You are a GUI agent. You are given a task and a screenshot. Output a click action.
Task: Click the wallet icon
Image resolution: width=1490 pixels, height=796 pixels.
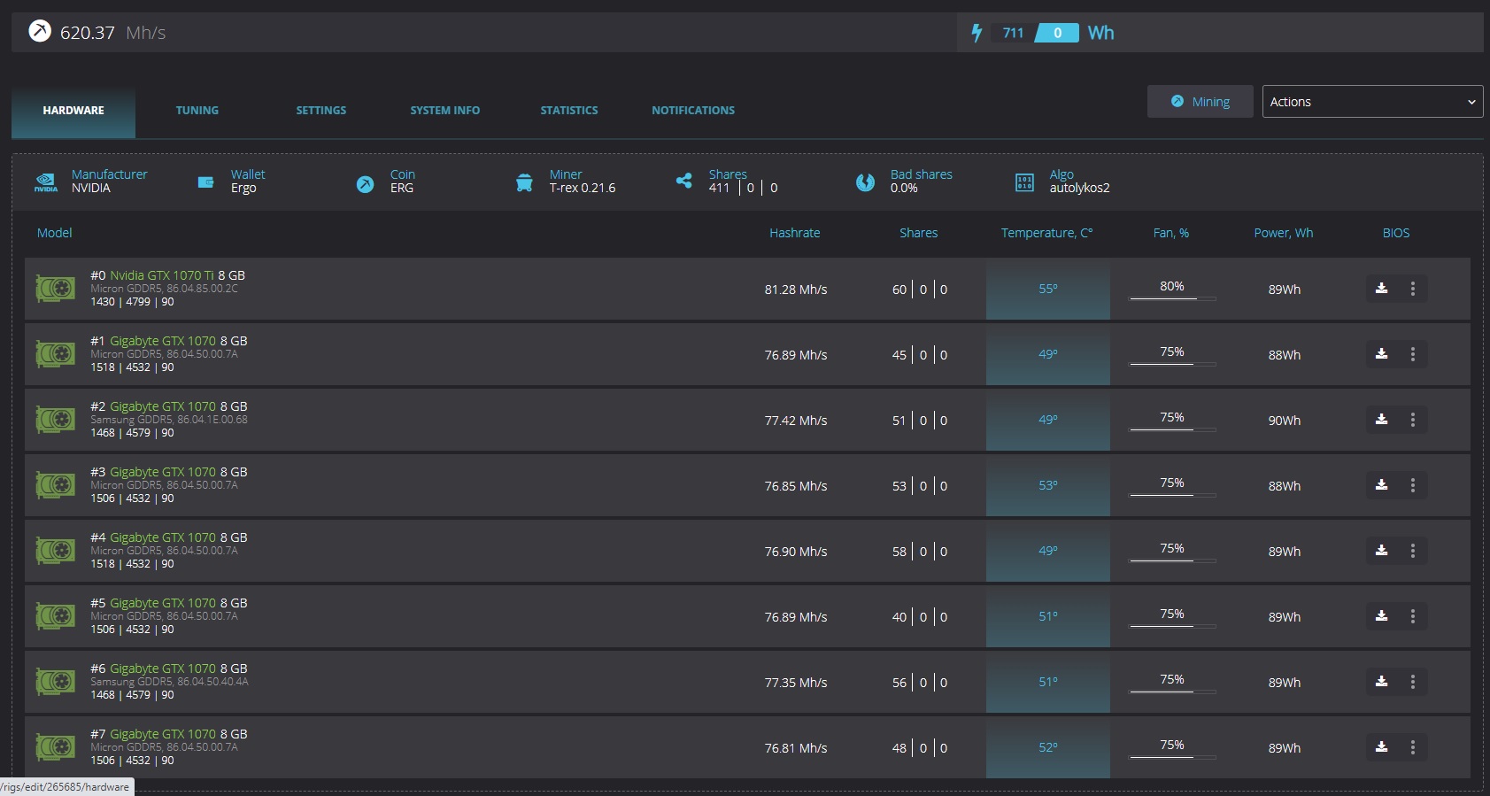coord(205,182)
